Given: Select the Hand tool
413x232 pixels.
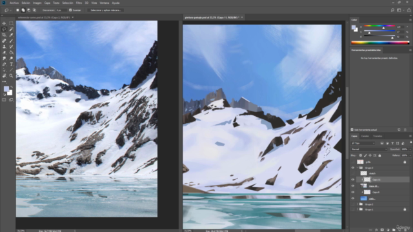Looking at the screenshot, I should point(5,76).
